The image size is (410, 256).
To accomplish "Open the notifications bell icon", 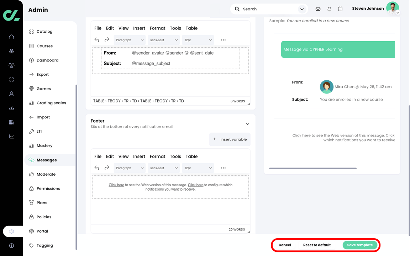I will click(x=329, y=9).
